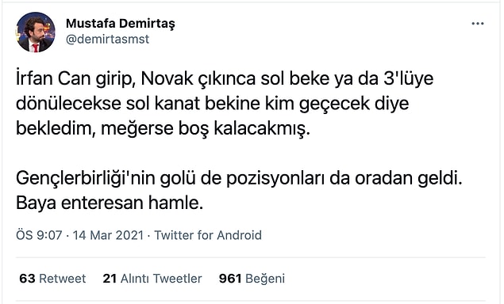Show the Beğeni label list
Screen dimensions: 504x304
pos(265,279)
